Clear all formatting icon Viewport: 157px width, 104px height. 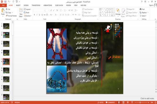[x=57, y=10]
